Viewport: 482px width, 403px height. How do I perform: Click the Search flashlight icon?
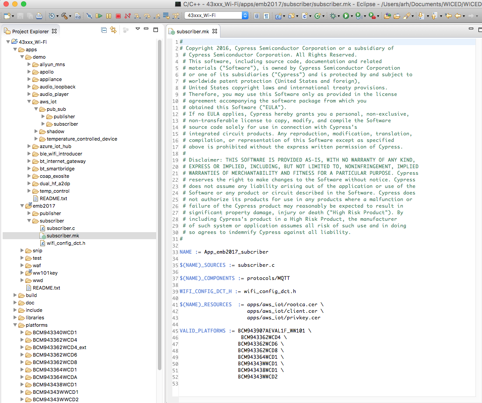pyautogui.click(x=407, y=16)
